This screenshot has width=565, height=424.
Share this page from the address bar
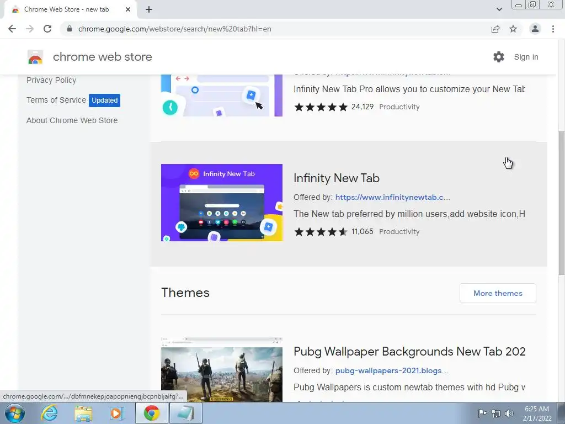(x=495, y=29)
